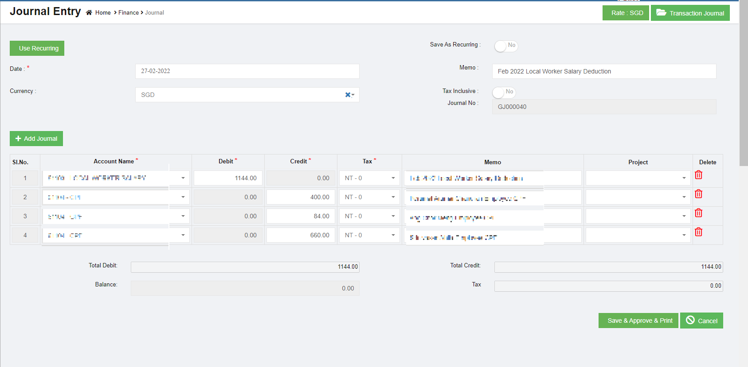Click the vertical page scrollbar

pyautogui.click(x=744, y=89)
